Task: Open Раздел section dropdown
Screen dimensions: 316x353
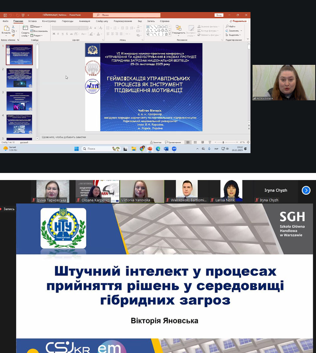Action: (37, 35)
